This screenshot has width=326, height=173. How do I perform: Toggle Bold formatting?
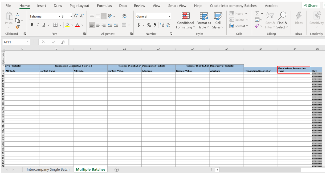tap(32, 25)
